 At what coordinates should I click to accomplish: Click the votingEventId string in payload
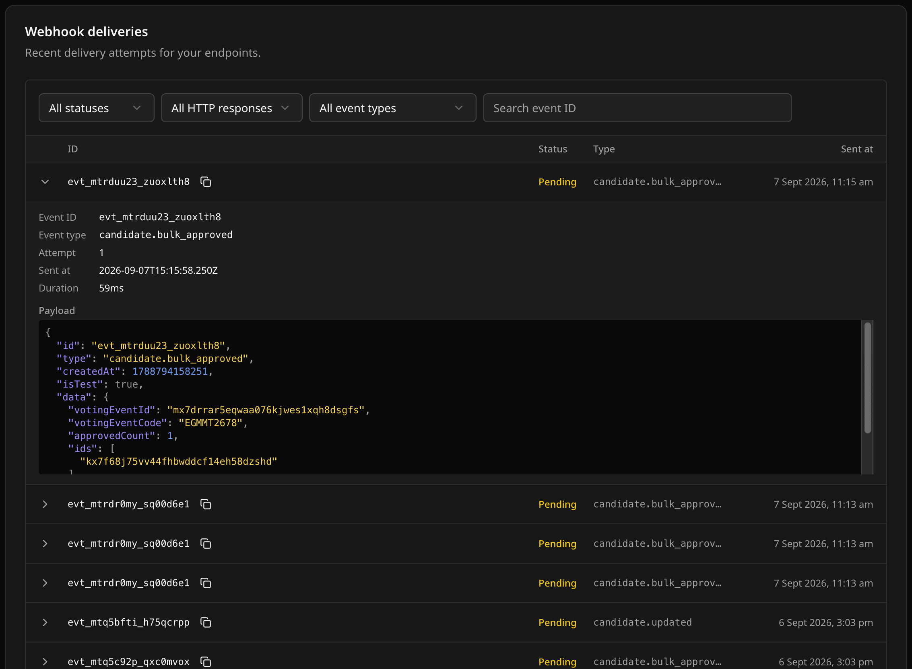(x=266, y=410)
